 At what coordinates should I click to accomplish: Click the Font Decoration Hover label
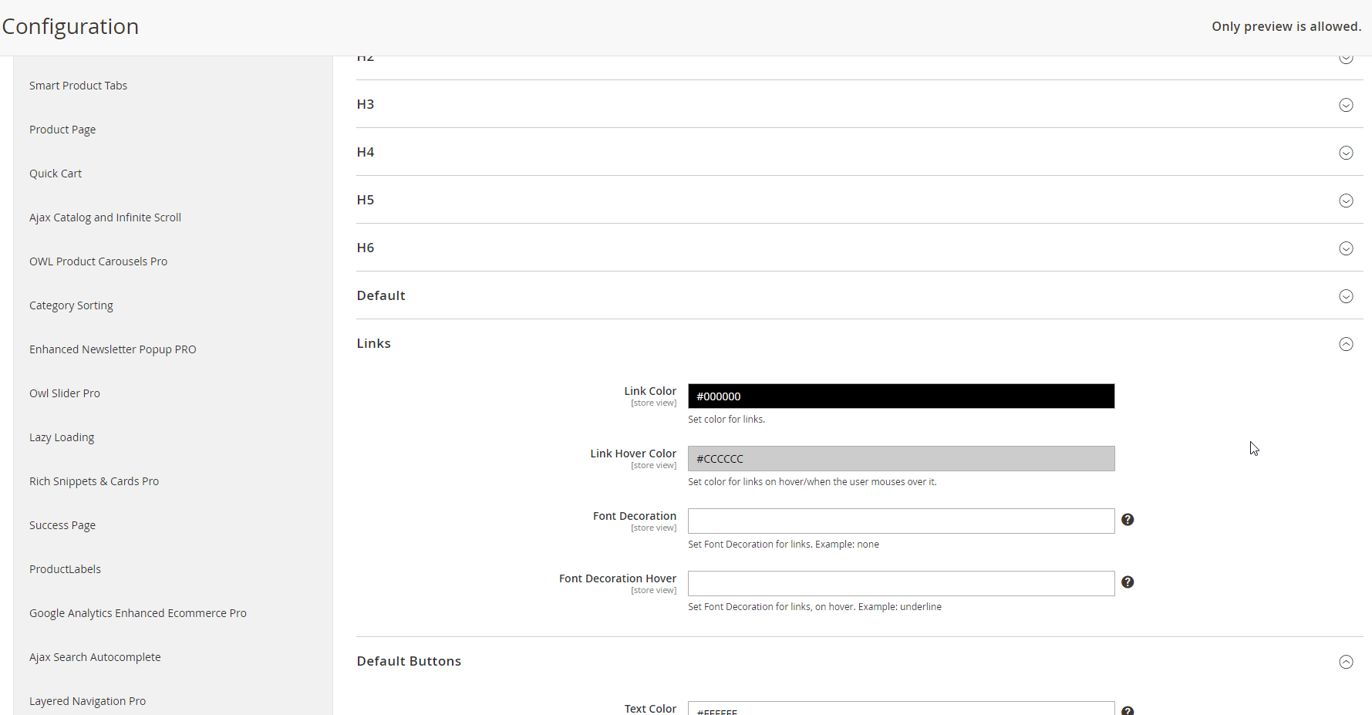point(618,578)
